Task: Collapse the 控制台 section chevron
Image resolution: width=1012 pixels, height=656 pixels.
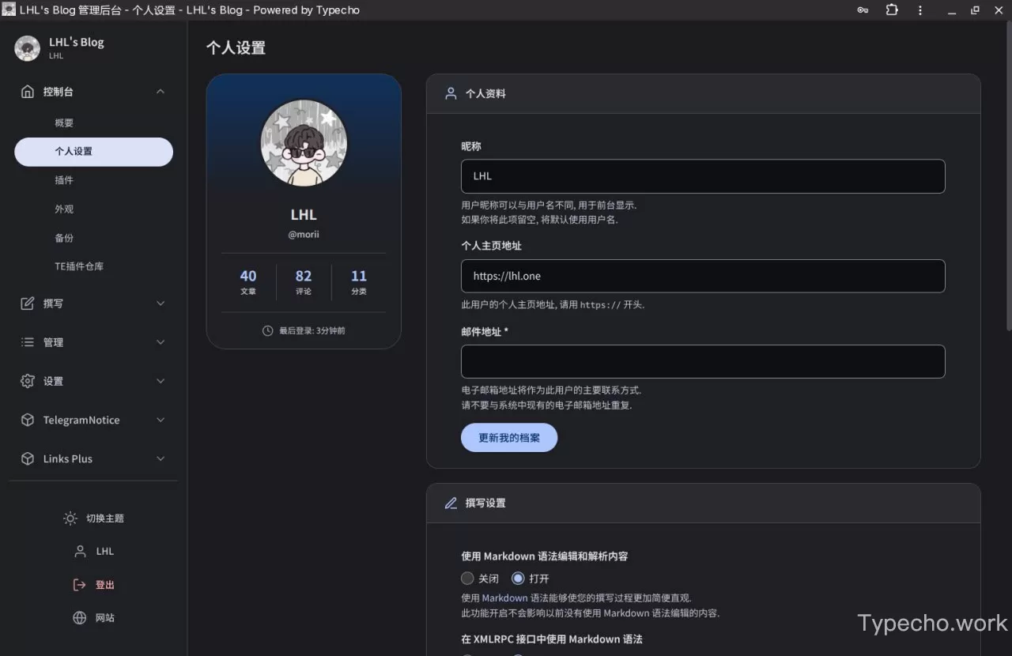Action: pos(160,92)
